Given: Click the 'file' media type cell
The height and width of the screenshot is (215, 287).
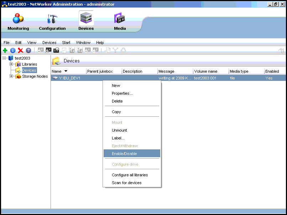Looking at the screenshot, I should [x=232, y=78].
